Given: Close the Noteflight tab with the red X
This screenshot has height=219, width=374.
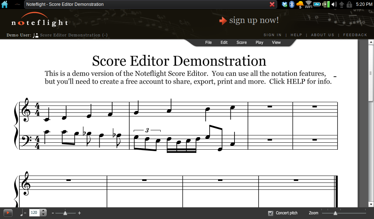Looking at the screenshot, I should [x=272, y=4].
